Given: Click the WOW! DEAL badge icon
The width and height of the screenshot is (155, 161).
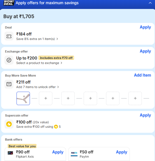Looking at the screenshot, I should tap(9, 3).
